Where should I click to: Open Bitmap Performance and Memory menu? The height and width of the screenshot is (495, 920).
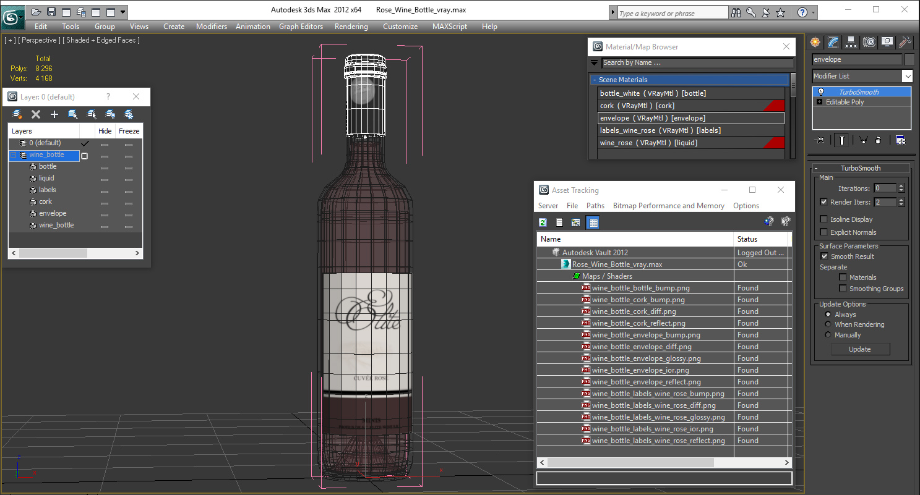click(x=668, y=206)
